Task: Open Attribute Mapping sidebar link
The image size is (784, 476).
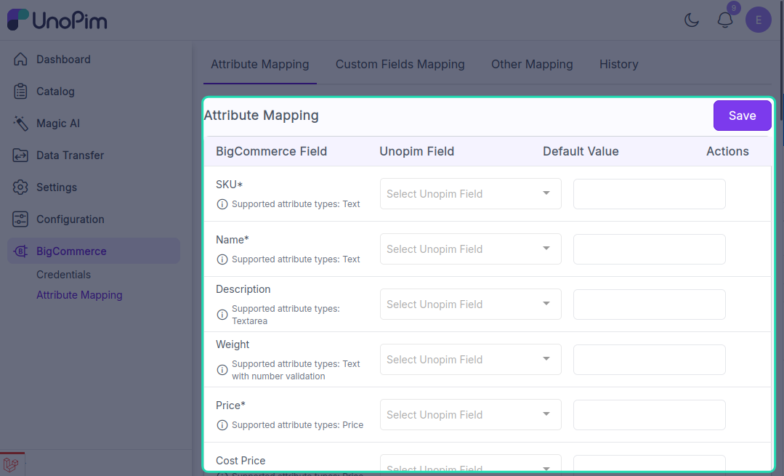Action: point(79,295)
